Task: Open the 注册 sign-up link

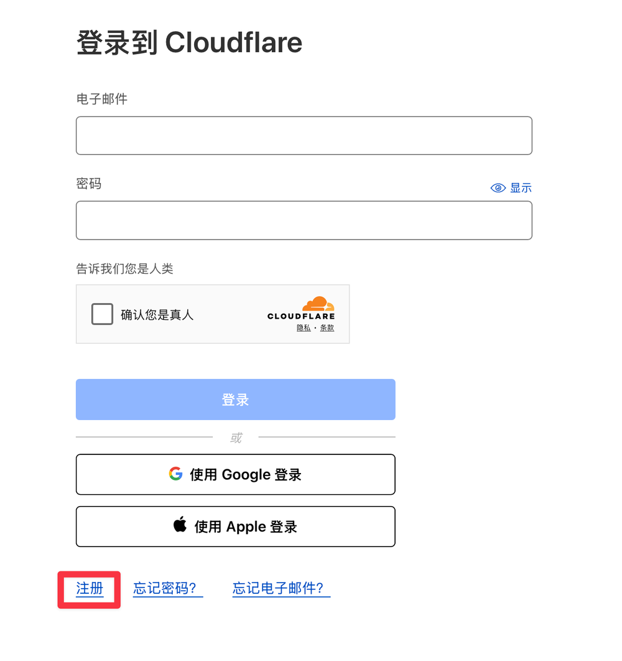Action: [x=88, y=589]
